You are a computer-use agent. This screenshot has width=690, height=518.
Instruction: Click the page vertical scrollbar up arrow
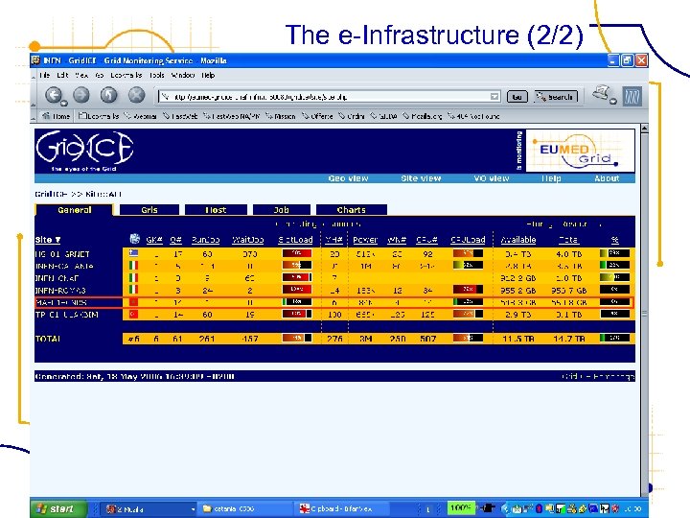click(x=644, y=129)
